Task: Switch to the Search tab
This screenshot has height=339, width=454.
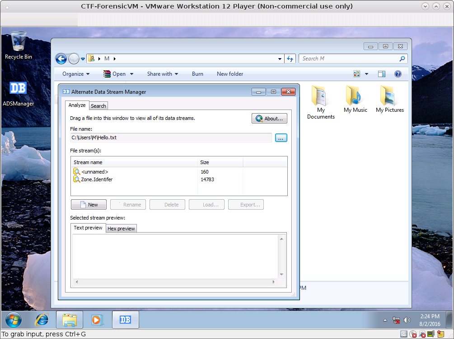Action: point(98,106)
